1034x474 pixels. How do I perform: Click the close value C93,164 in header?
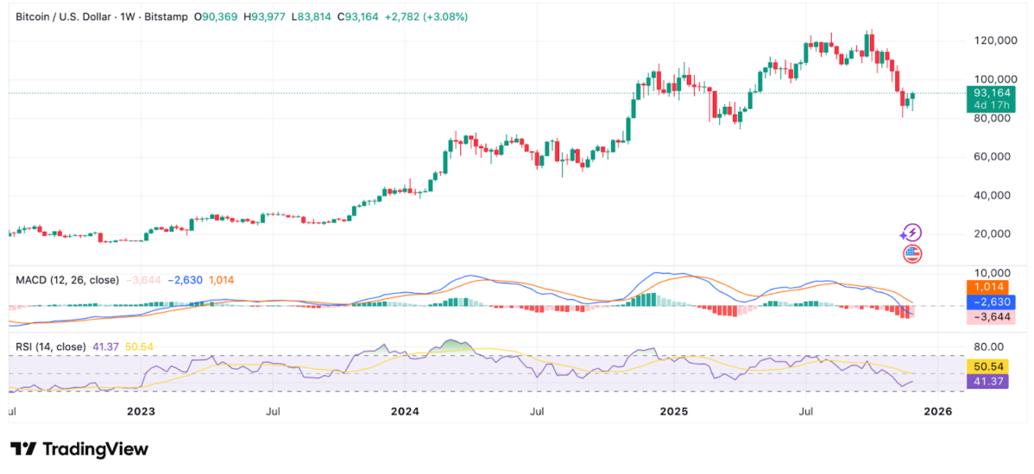(357, 17)
